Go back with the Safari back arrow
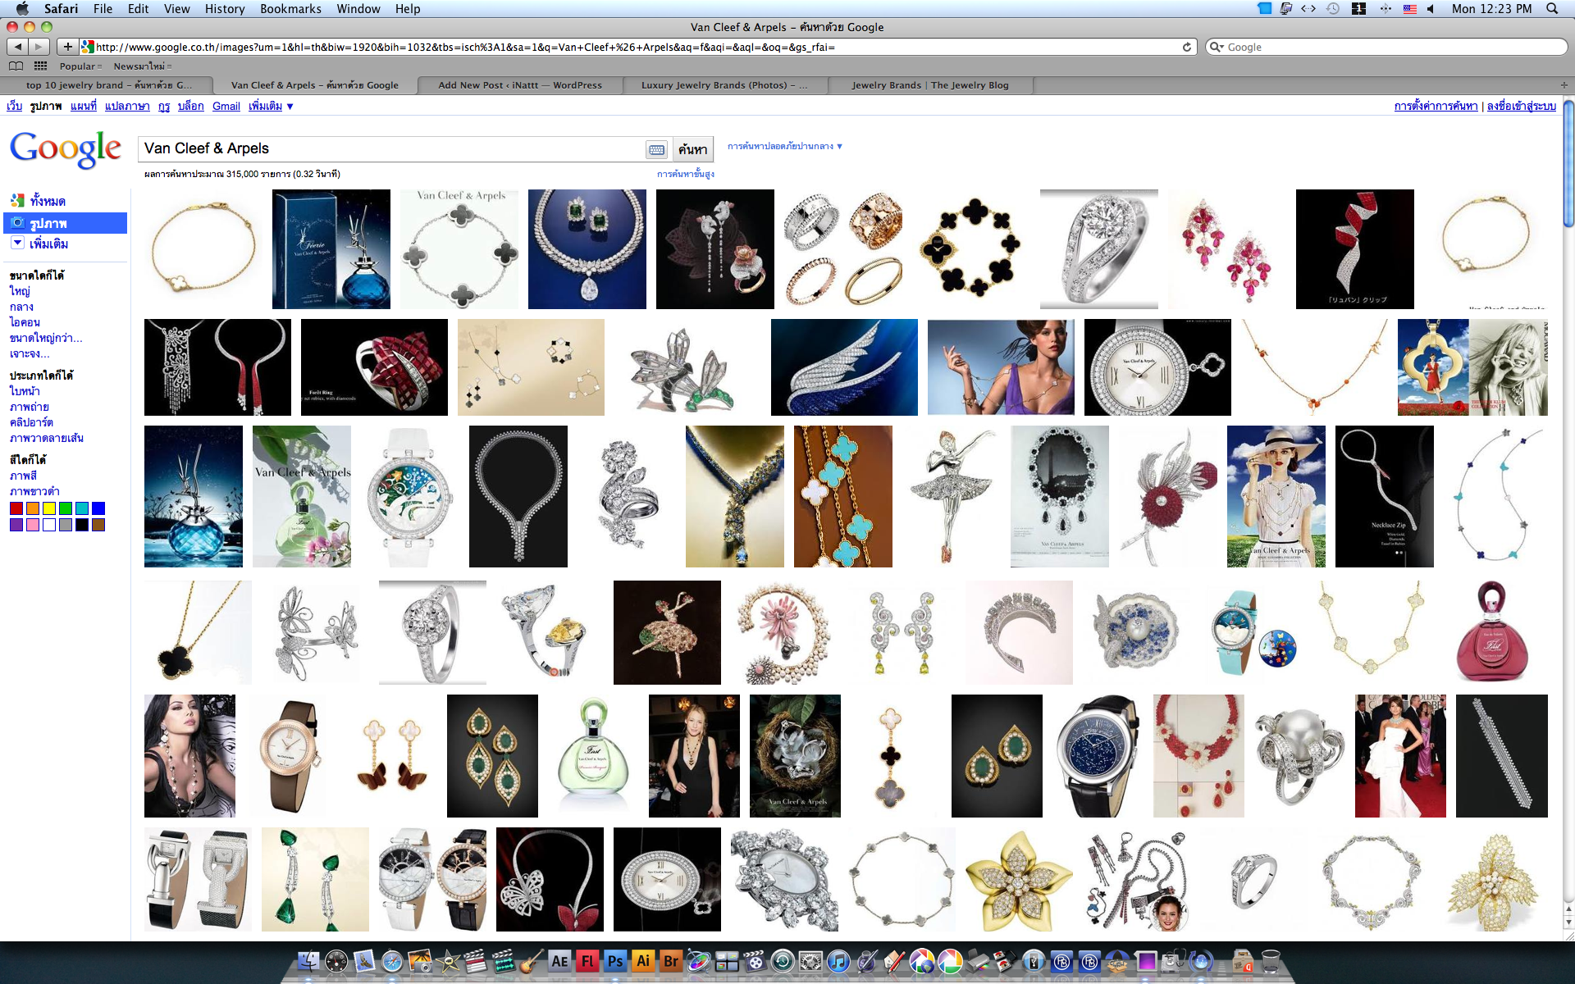 (x=17, y=47)
